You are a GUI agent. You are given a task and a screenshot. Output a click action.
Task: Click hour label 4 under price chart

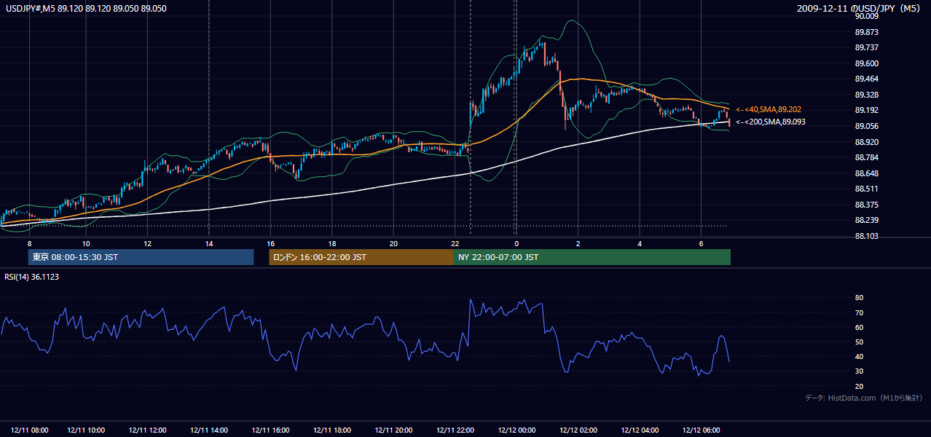640,243
